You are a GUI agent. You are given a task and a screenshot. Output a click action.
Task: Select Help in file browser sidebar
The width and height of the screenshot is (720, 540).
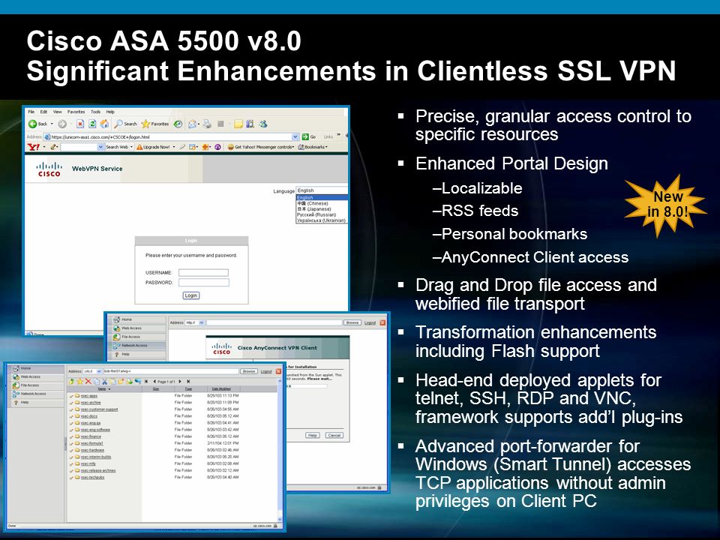click(36, 402)
